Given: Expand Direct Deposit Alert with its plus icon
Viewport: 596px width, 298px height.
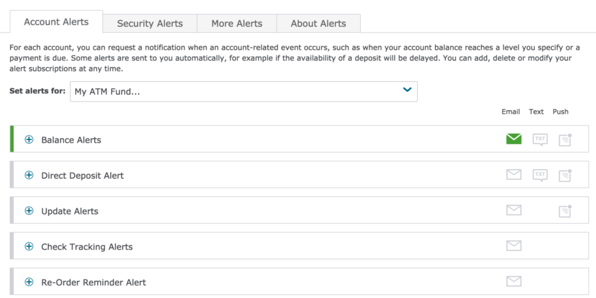Looking at the screenshot, I should [x=29, y=175].
